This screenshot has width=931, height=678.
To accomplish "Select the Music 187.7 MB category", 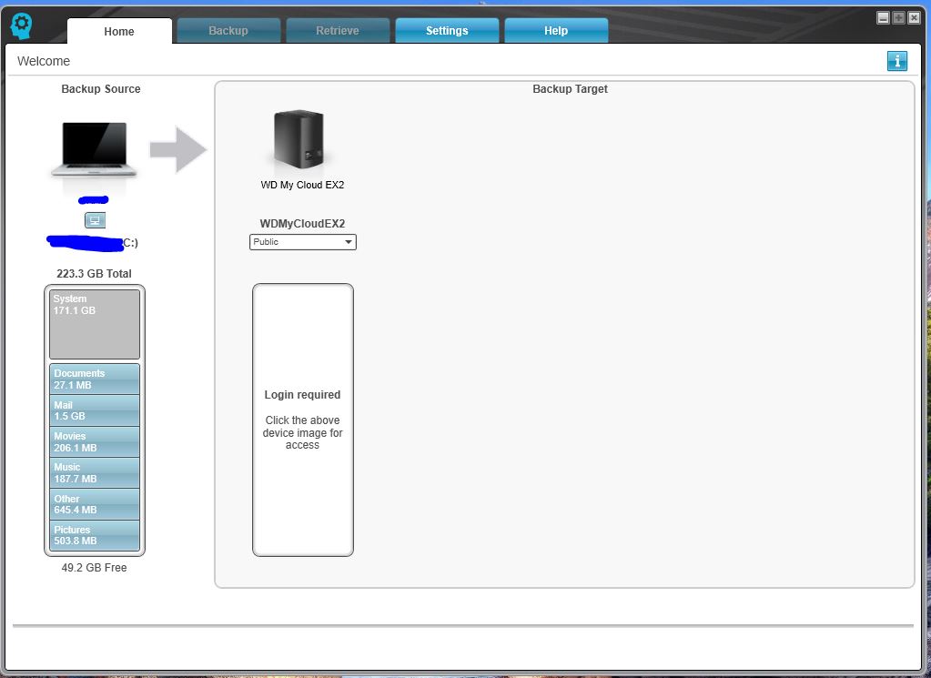I will pos(95,472).
